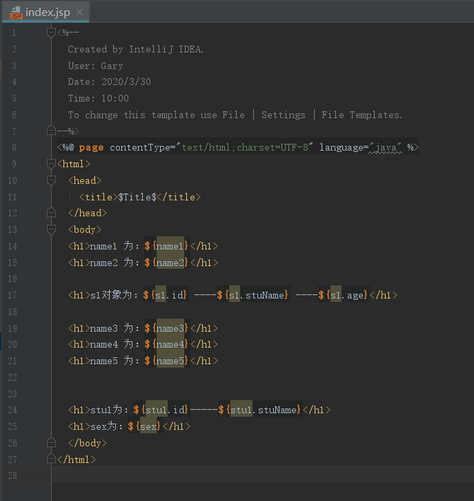Screen dimensions: 474x501
Task: Click line number 17 in gutter
Action: coord(12,295)
